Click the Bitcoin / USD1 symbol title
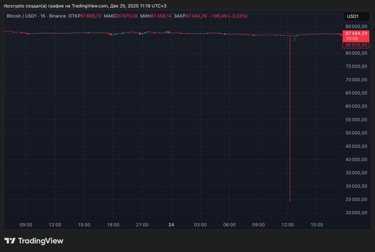 (x=21, y=16)
